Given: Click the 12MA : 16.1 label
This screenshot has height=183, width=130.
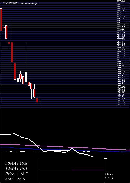Looking at the screenshot, I should point(16,169).
